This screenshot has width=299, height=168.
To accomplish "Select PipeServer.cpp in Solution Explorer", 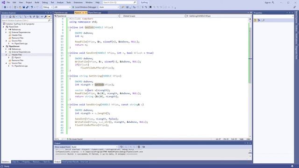I will [21, 66].
